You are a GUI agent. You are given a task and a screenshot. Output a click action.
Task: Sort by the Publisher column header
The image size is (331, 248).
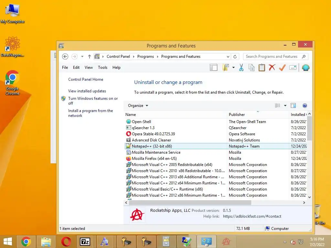pos(258,115)
